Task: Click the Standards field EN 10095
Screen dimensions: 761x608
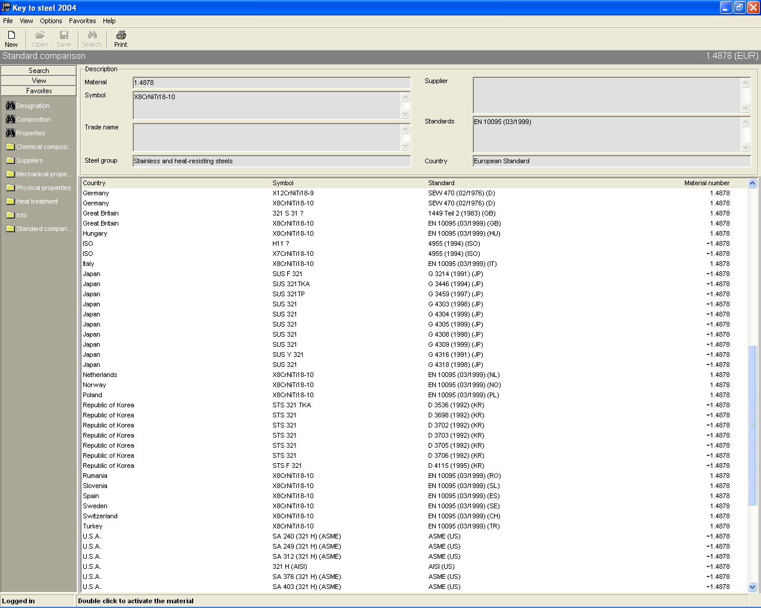Action: [607, 134]
